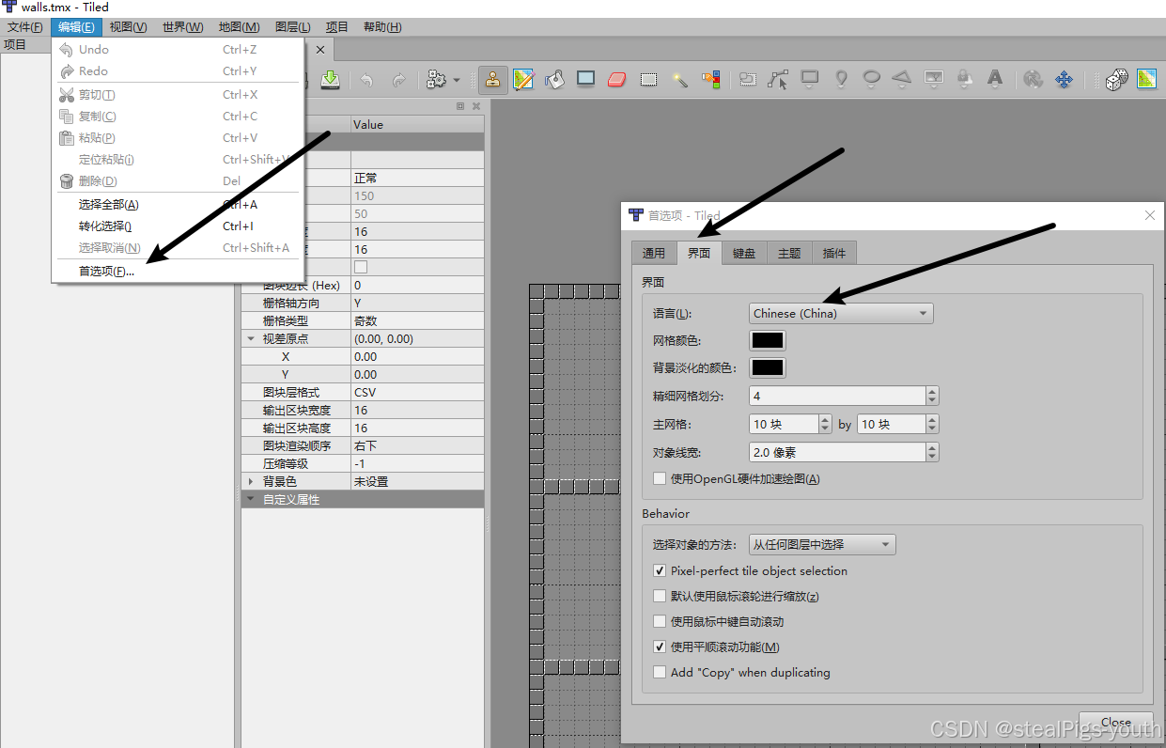Open the 插件 preferences tab
The image size is (1166, 748).
point(834,253)
